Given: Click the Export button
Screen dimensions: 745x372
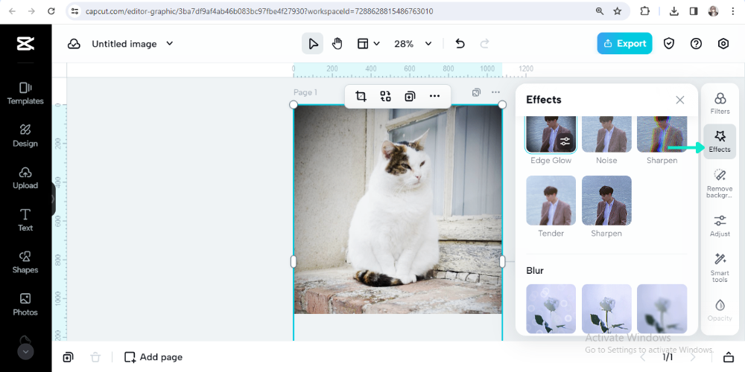Looking at the screenshot, I should point(624,44).
